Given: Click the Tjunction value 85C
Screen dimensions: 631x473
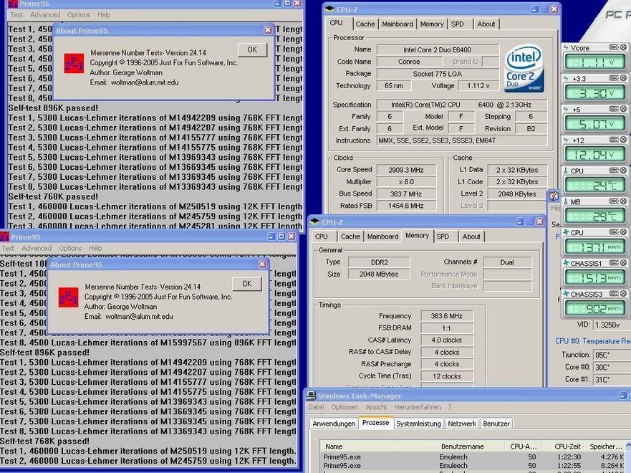Looking at the screenshot, I should pos(612,355).
